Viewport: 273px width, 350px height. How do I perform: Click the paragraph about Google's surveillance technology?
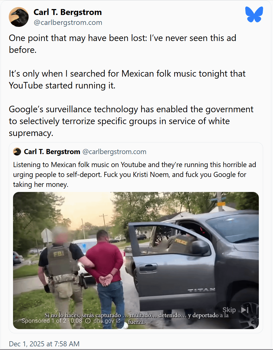point(131,121)
